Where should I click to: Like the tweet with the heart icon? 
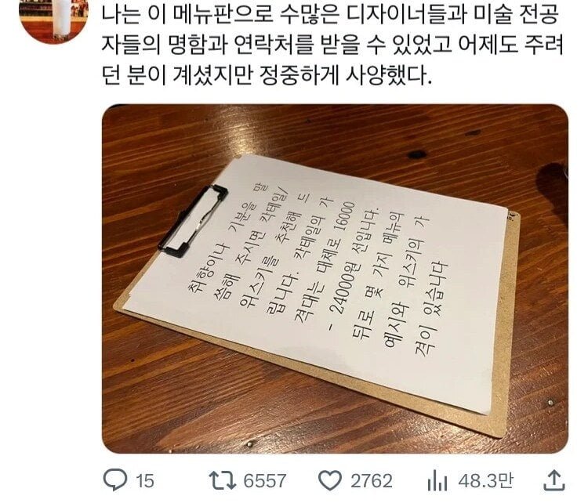point(330,481)
